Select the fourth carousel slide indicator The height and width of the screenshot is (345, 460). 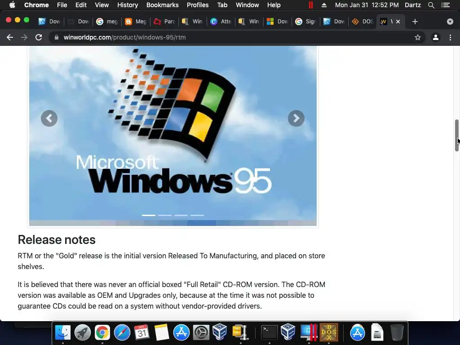pos(197,215)
